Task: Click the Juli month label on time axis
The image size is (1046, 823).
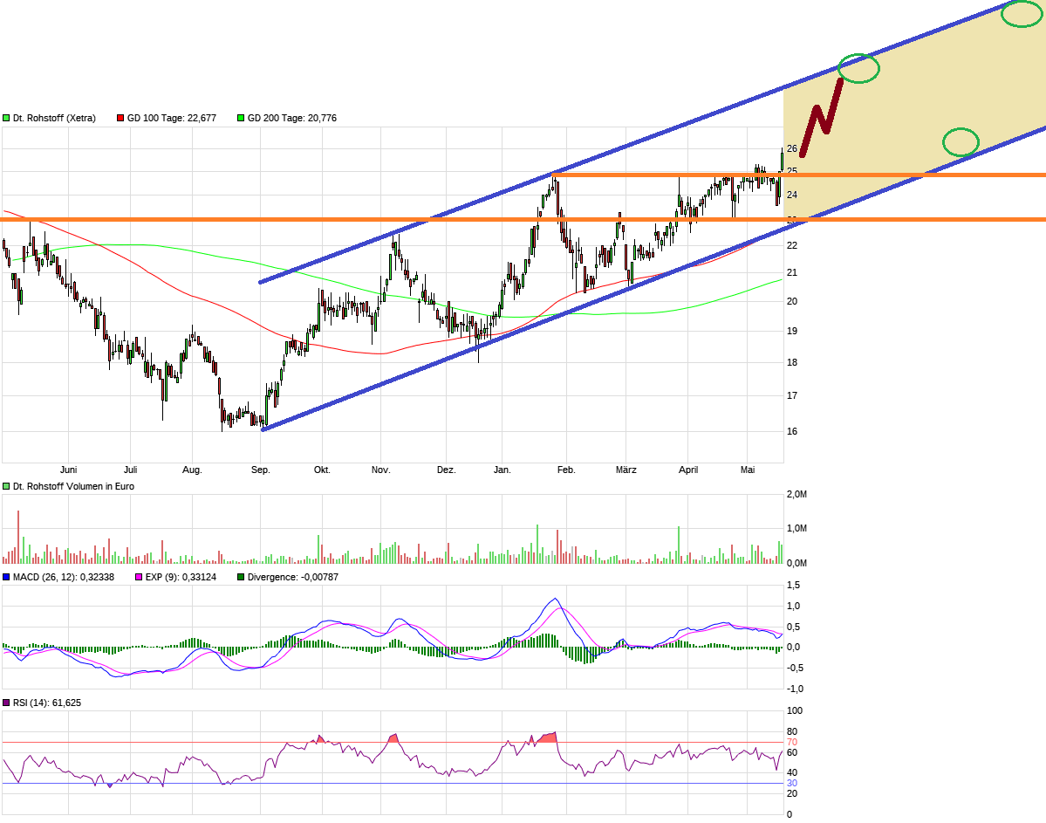Action: click(131, 470)
